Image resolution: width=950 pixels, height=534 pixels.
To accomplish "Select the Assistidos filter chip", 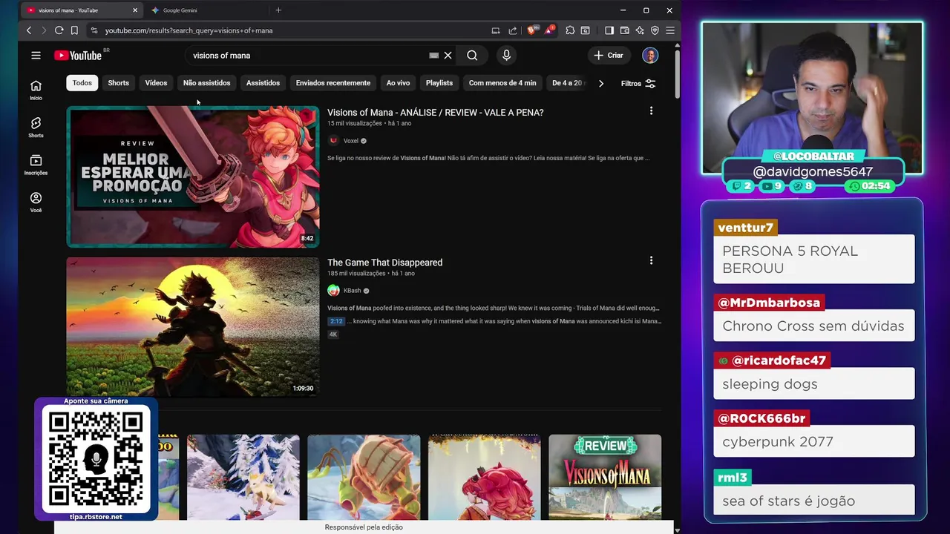I will (x=263, y=83).
